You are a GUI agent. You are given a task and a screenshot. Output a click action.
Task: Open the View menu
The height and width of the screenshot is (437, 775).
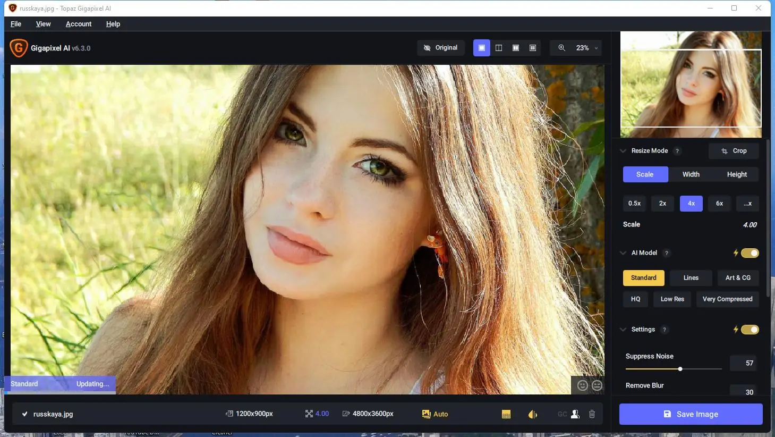click(44, 24)
